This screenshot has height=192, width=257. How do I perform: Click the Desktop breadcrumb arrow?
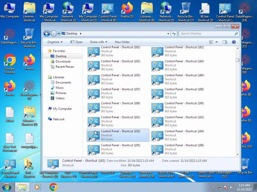click(x=81, y=33)
